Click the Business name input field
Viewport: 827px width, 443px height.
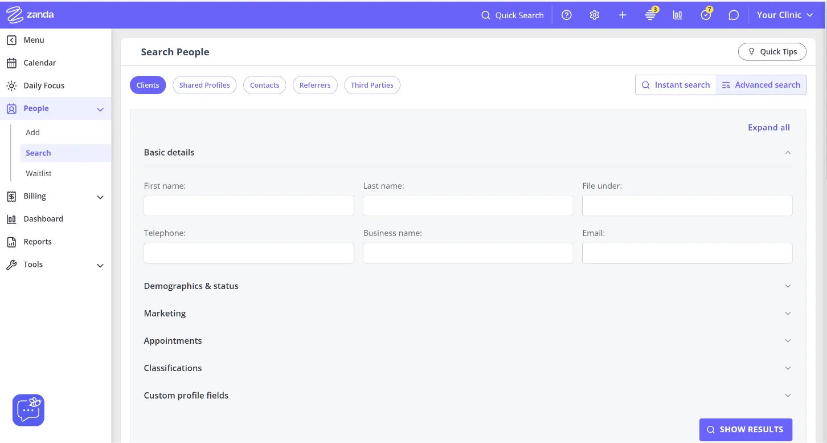(x=468, y=253)
